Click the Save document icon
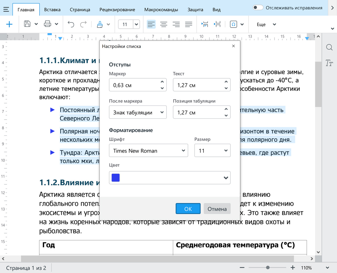The height and width of the screenshot is (273, 337). point(27,24)
